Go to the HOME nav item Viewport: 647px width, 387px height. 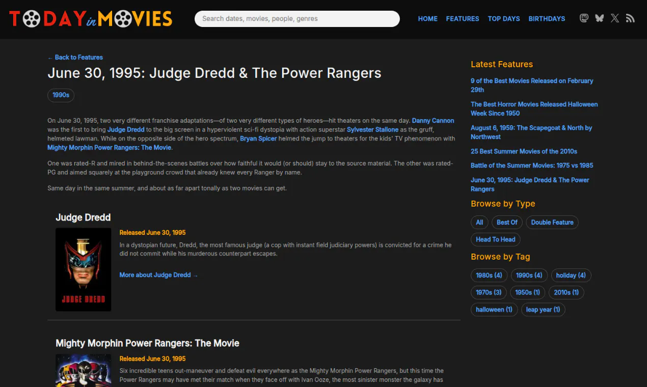(x=428, y=19)
